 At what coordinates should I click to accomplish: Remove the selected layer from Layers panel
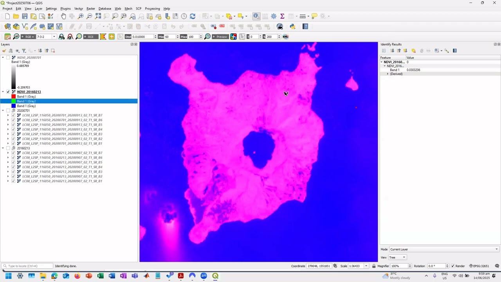coord(53,51)
